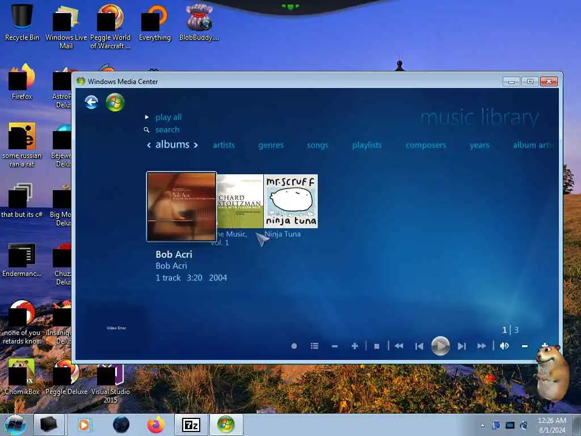Switch to the genres view
This screenshot has height=436, width=581.
point(271,145)
